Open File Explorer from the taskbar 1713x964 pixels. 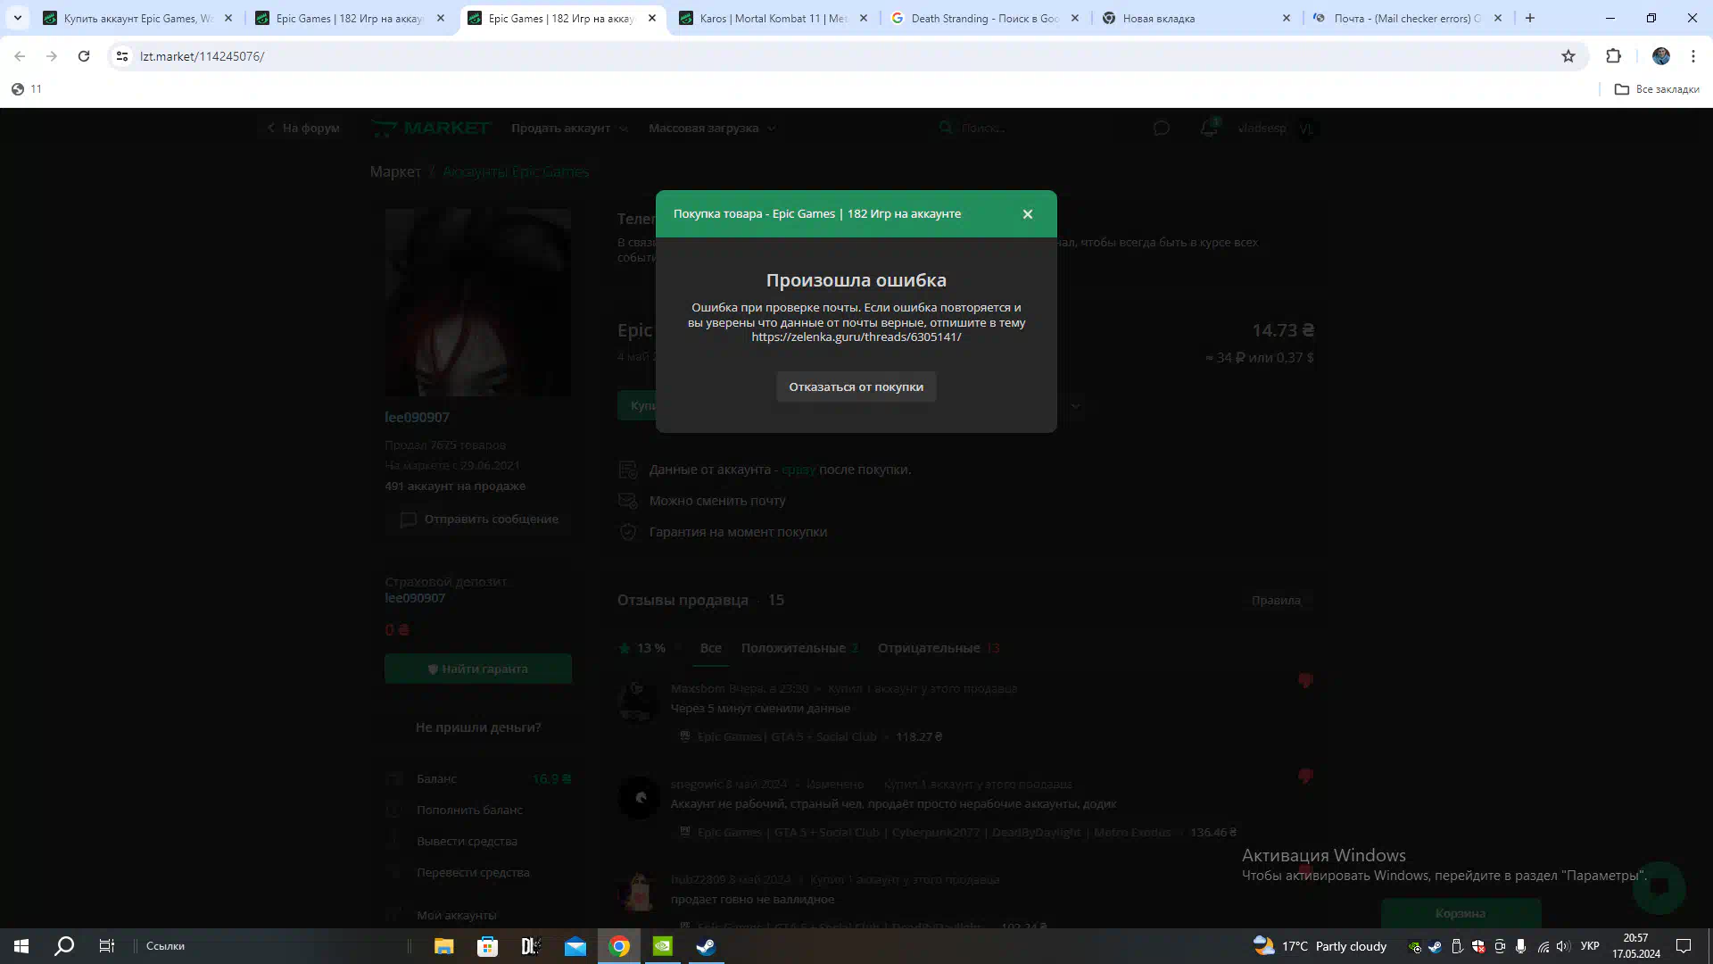click(443, 946)
